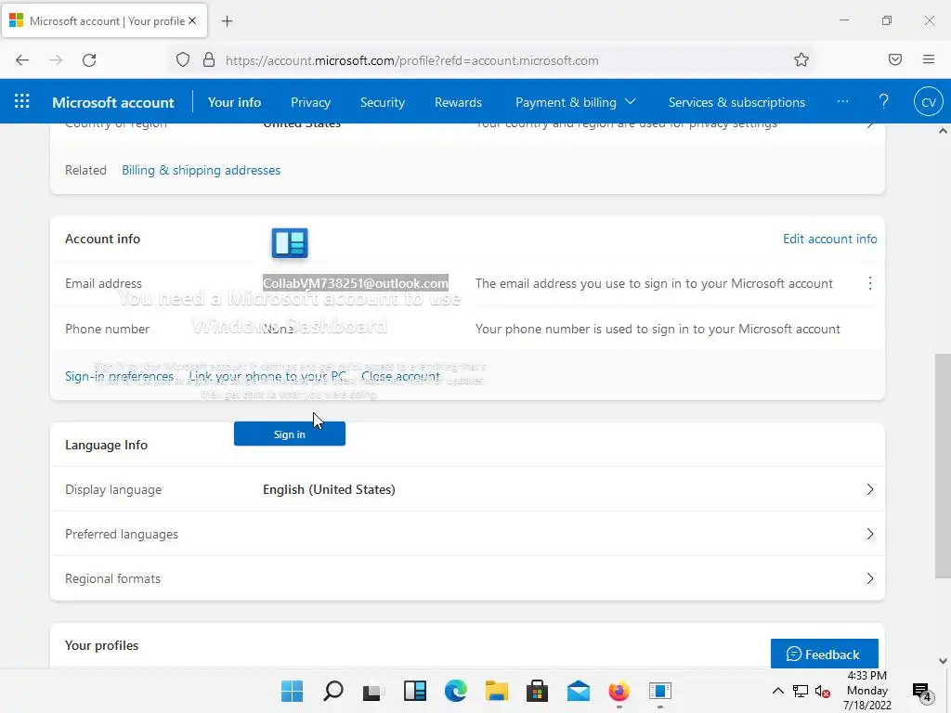Open taskbar Search

tap(333, 691)
